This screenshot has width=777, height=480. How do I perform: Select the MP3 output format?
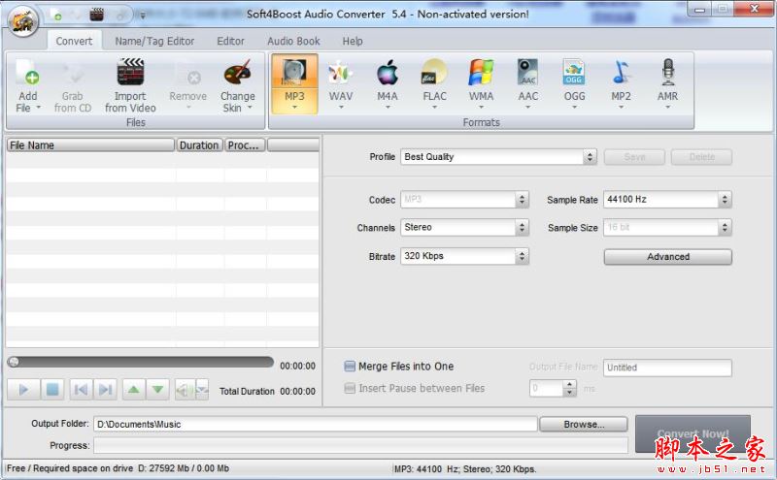click(x=294, y=83)
